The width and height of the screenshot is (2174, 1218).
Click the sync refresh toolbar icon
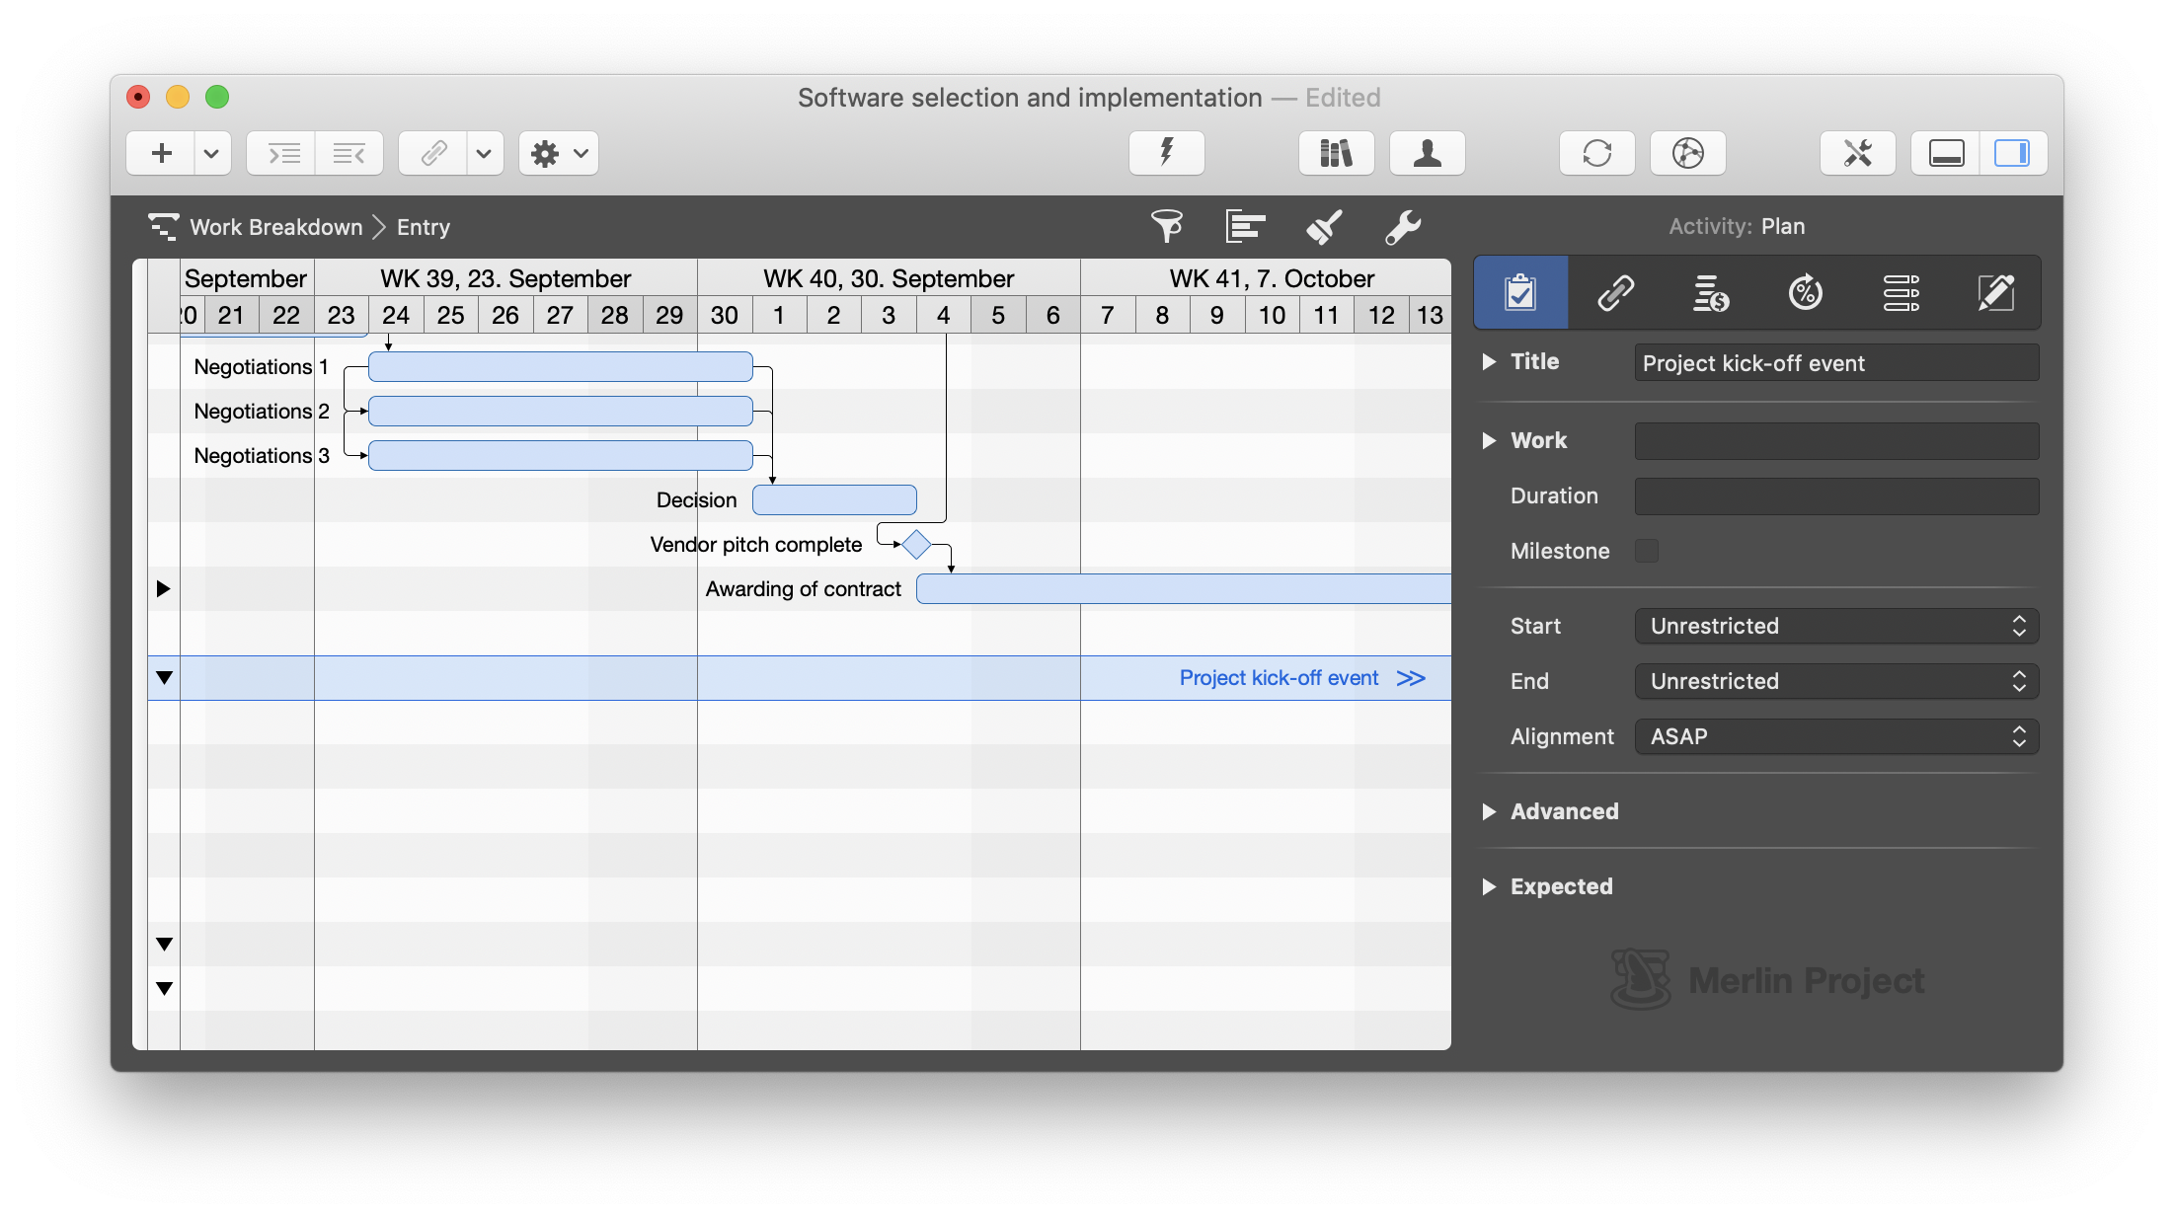(1596, 153)
